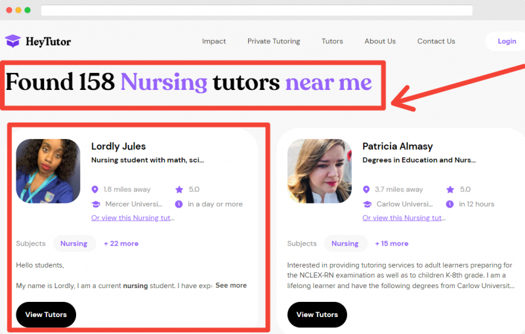Click 'Degrees in Education and Nurs...' headline
The image size is (525, 334).
419,160
